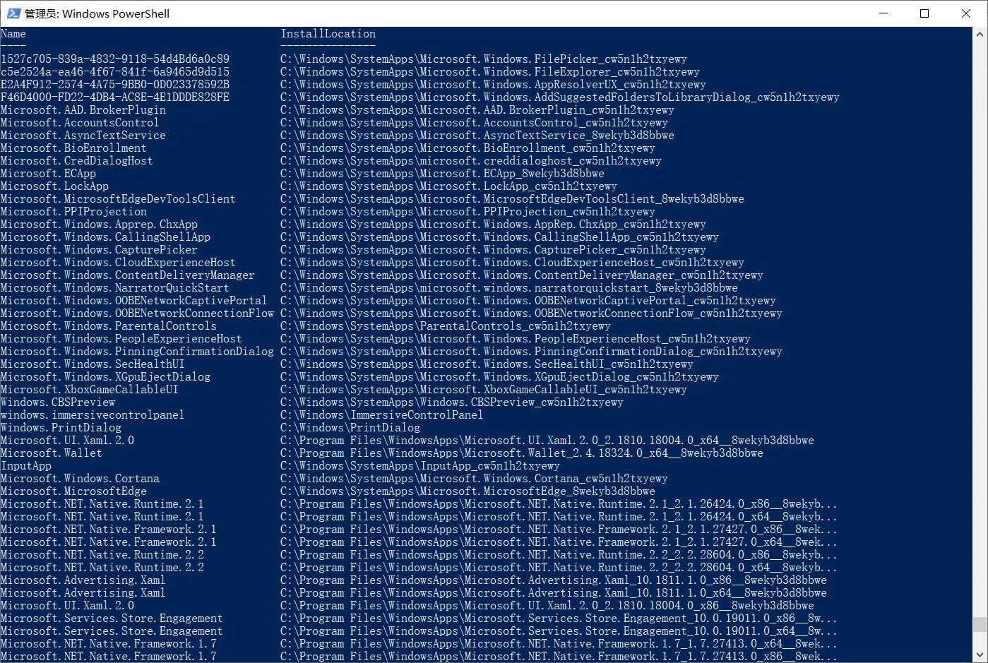Click the Microsoft.AsyncTextService name entry
The image size is (988, 663).
coord(83,136)
